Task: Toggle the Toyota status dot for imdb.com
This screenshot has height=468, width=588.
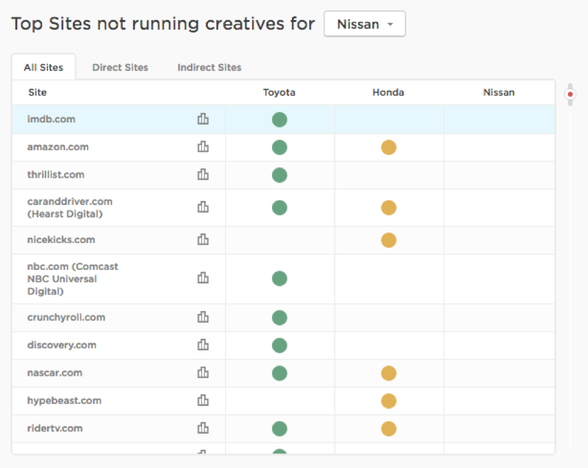Action: click(x=280, y=118)
